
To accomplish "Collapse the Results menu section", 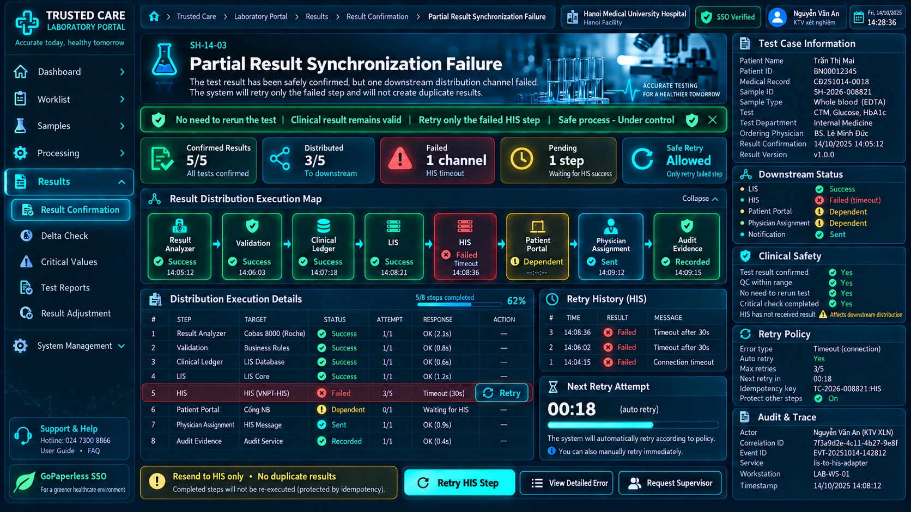I will click(122, 182).
